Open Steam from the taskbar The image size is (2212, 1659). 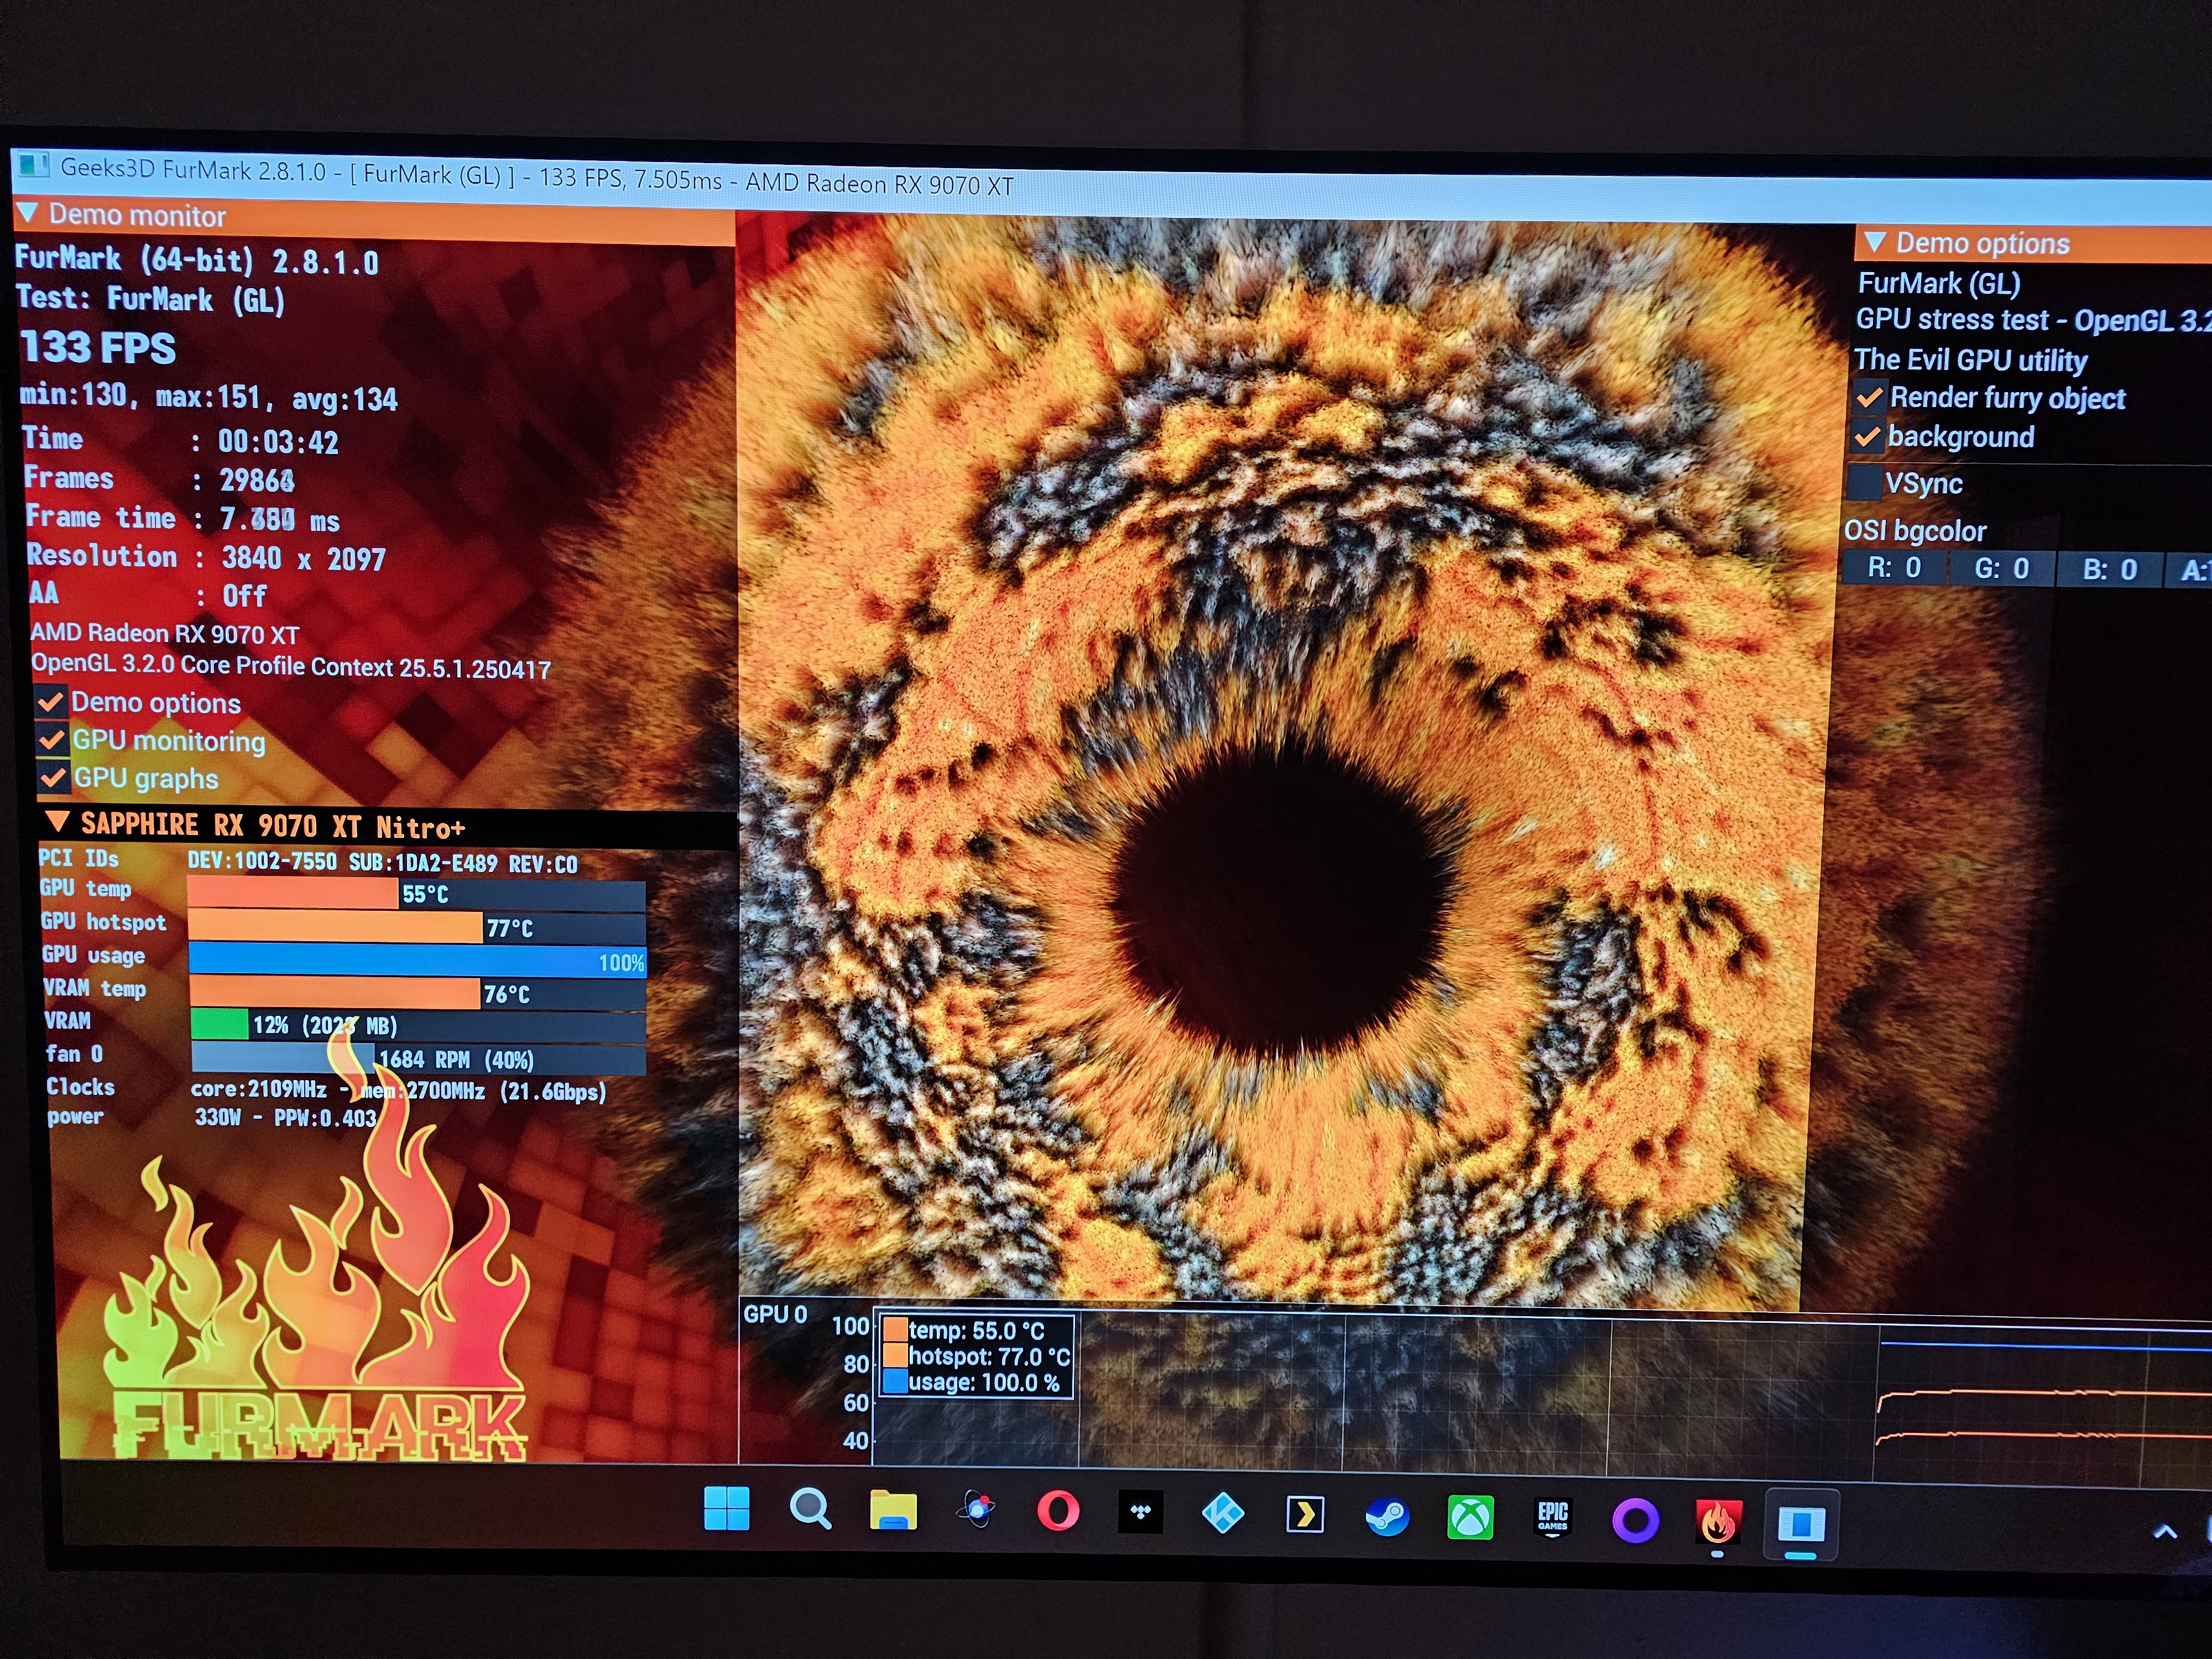click(1387, 1517)
